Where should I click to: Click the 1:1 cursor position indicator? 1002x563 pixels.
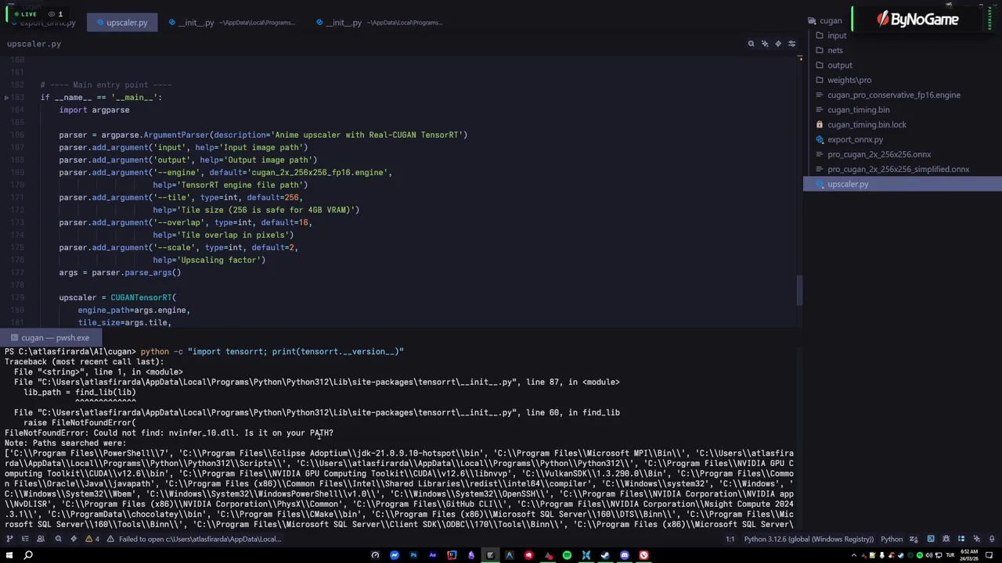(730, 539)
